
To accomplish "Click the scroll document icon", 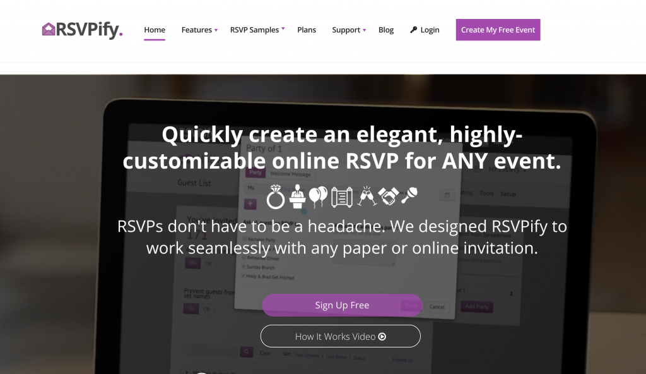I will click(x=342, y=196).
